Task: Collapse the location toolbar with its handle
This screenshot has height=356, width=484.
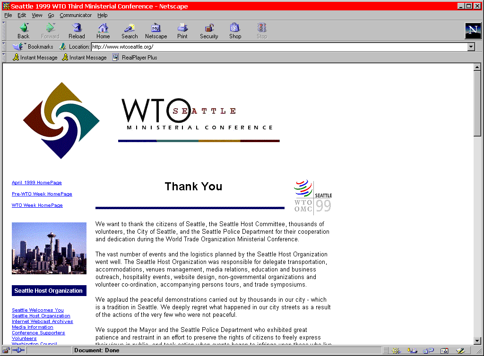Action: [4, 47]
